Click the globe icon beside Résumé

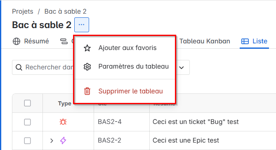click(x=17, y=41)
